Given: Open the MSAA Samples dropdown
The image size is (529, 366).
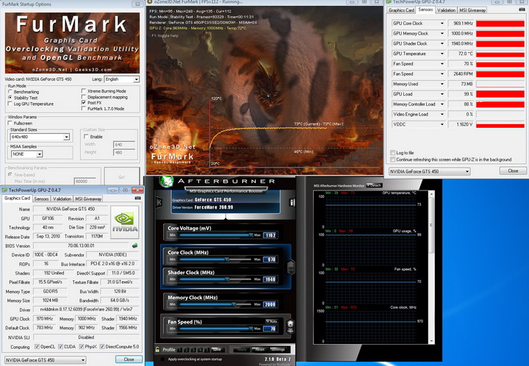Looking at the screenshot, I should (x=26, y=154).
